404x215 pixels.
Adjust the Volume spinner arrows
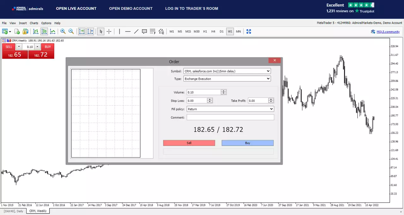click(x=224, y=92)
